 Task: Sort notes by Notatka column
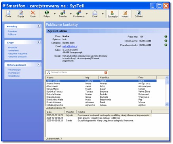[114, 112]
